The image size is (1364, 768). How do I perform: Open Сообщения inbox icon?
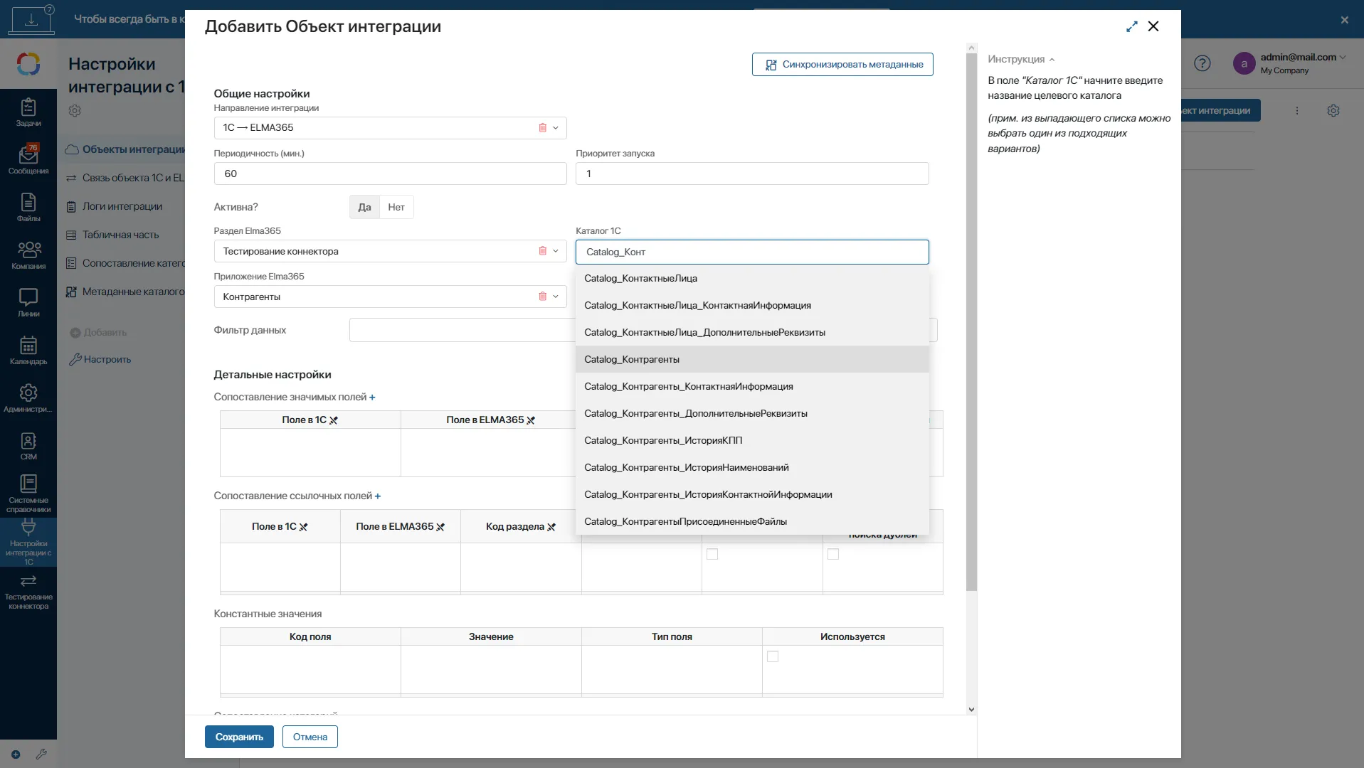28,159
